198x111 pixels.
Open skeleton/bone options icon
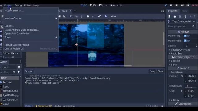click(x=99, y=16)
